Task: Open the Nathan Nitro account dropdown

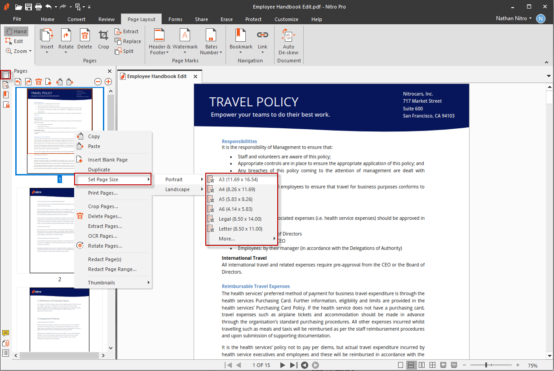Action: (x=514, y=18)
